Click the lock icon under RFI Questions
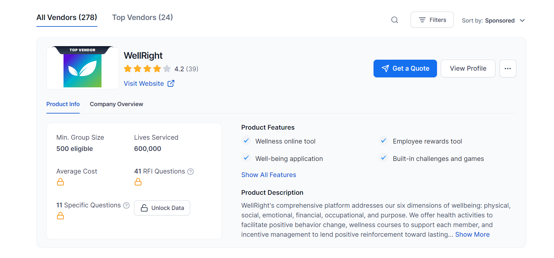The height and width of the screenshot is (258, 554). pos(138,182)
